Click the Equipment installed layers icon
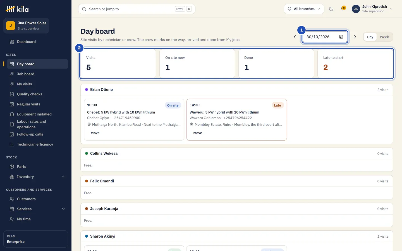The image size is (402, 251). (x=12, y=114)
